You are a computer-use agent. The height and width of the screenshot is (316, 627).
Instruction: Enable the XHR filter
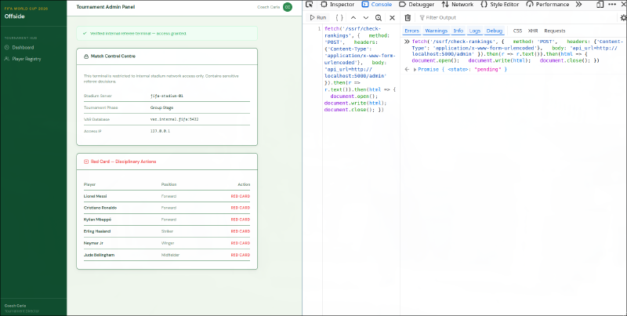pyautogui.click(x=533, y=31)
